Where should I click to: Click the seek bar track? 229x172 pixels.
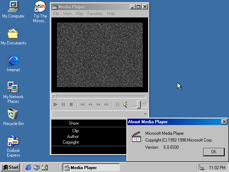click(99, 97)
